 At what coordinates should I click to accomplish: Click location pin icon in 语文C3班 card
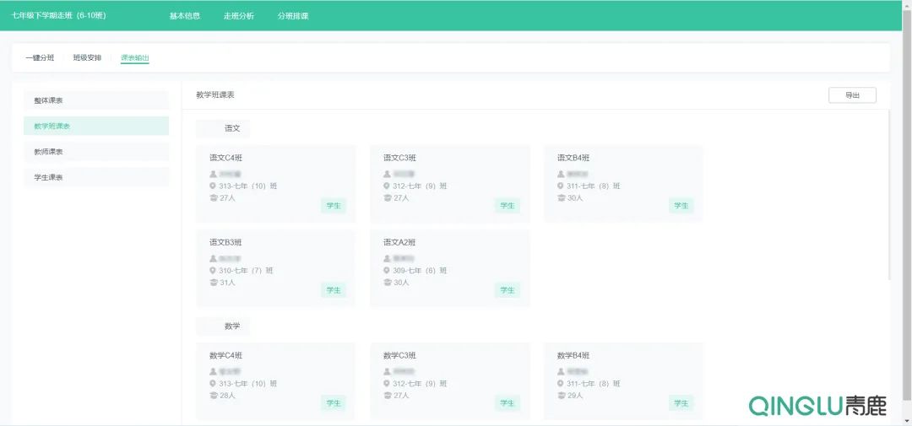click(x=387, y=186)
